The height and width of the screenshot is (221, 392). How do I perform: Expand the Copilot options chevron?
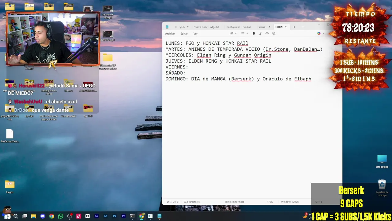pyautogui.click(x=323, y=33)
